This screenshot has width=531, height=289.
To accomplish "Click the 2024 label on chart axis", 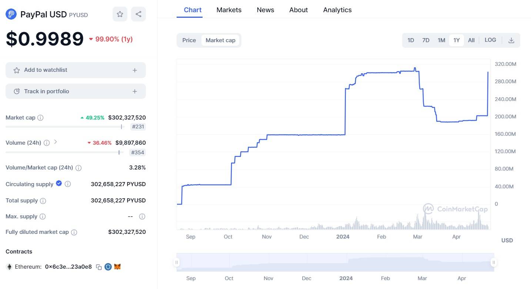I will (343, 237).
